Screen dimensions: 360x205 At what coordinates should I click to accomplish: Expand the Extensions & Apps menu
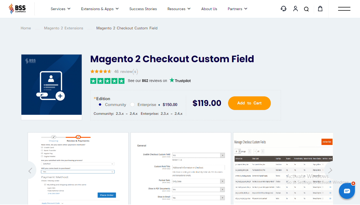(100, 9)
